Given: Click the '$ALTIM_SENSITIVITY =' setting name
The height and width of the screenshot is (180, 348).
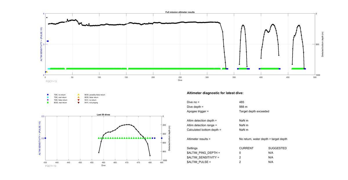Looking at the screenshot, I should 203,157.
